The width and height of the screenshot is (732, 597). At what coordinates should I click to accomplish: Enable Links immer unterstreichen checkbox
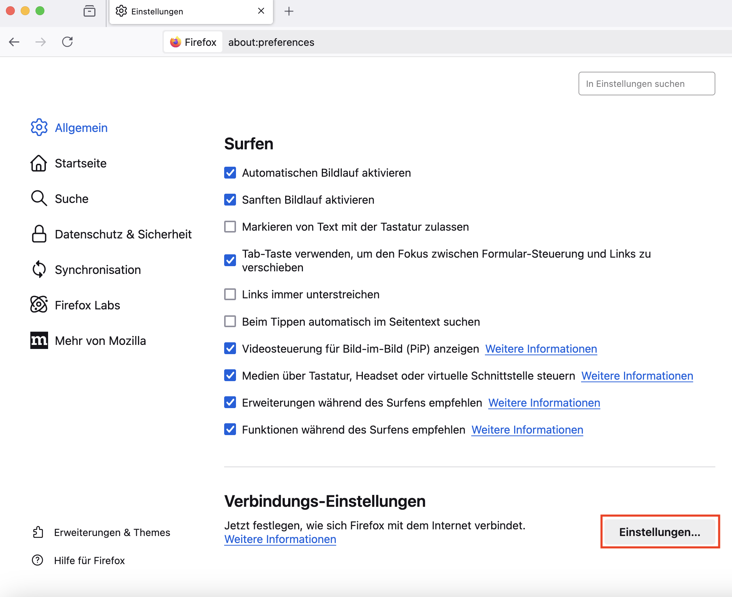[x=230, y=295]
